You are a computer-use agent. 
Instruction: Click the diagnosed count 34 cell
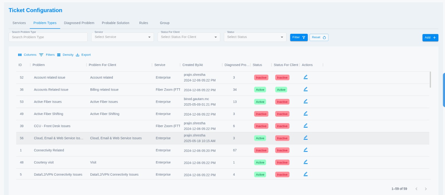[x=235, y=90]
